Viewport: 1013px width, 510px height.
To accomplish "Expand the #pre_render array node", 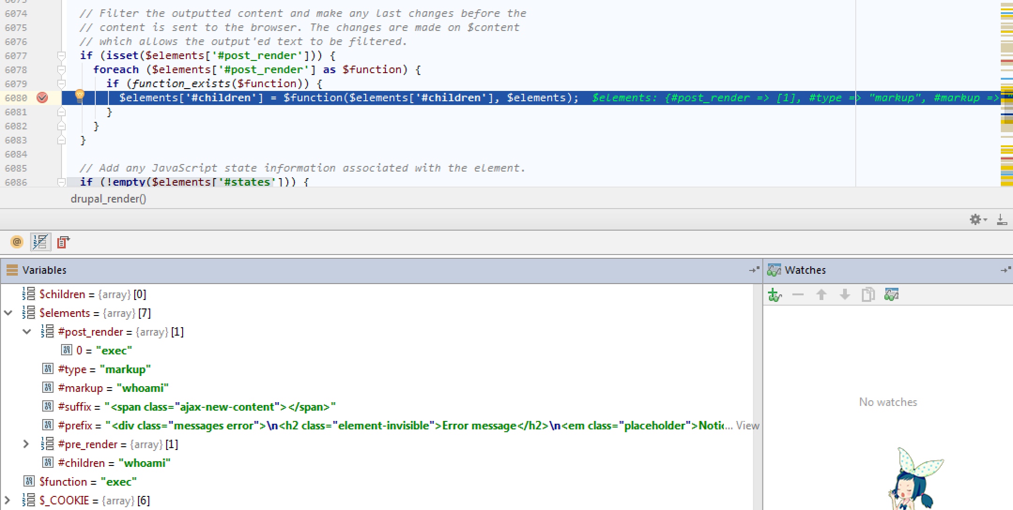I will click(26, 444).
